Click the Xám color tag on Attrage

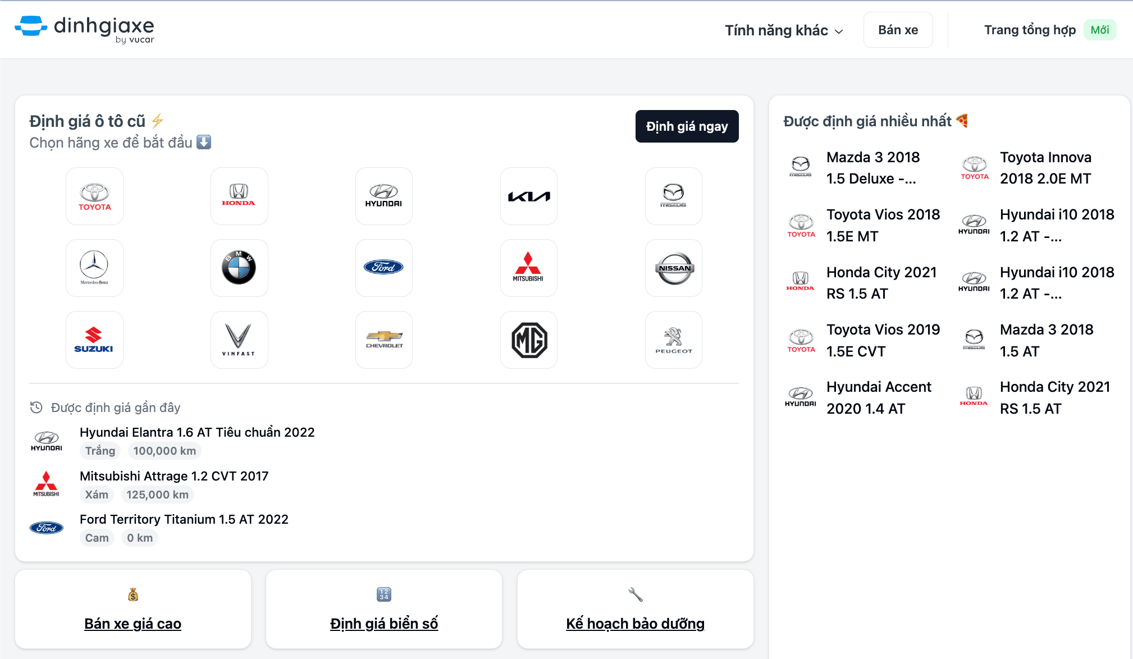[97, 495]
